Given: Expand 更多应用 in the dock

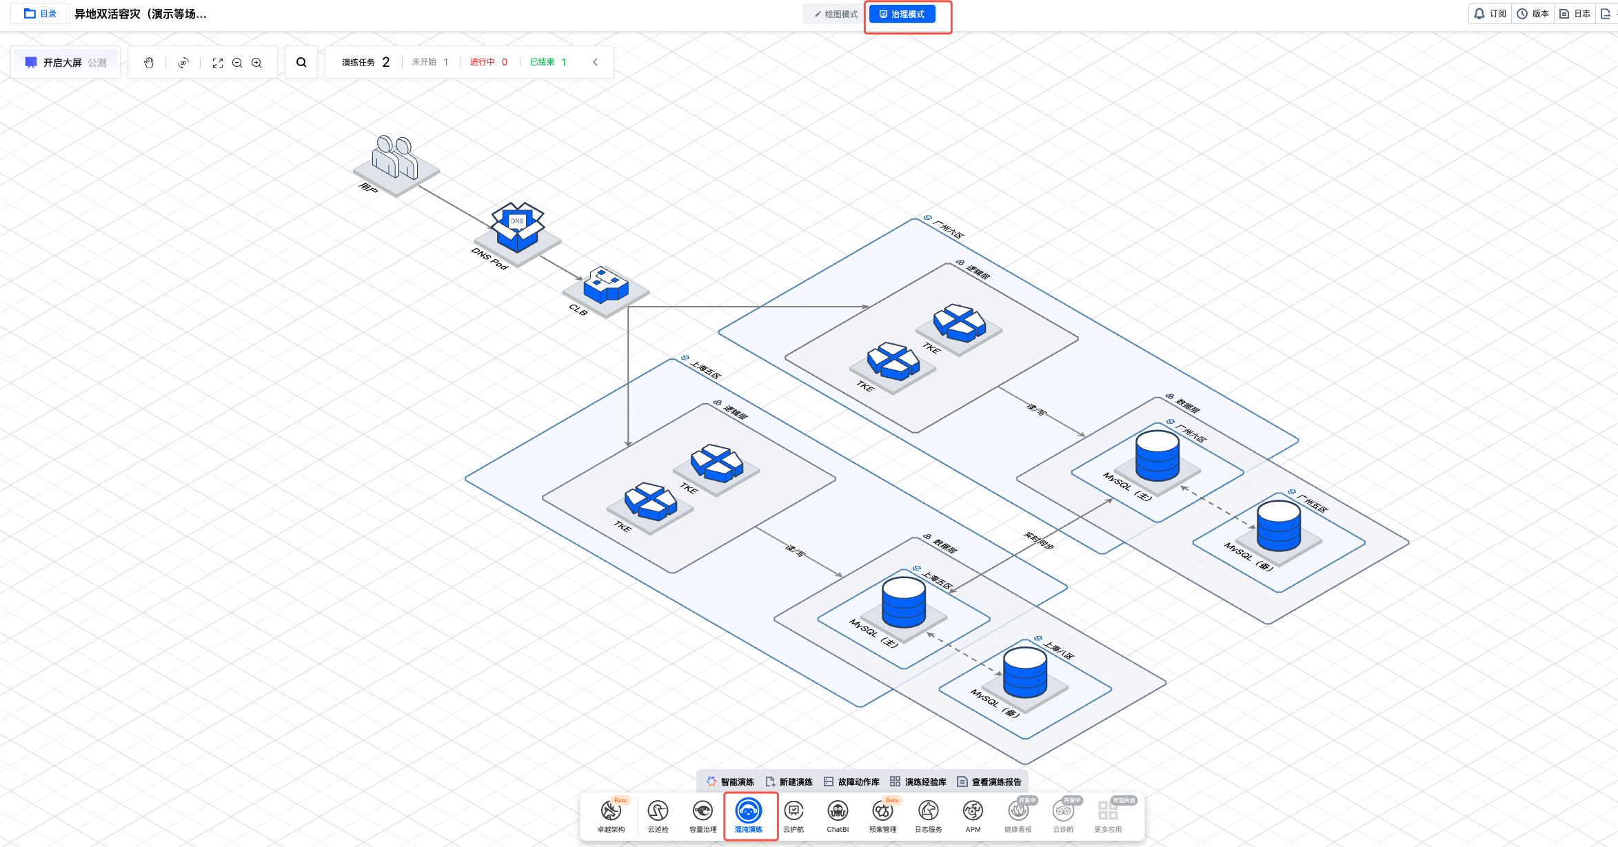Looking at the screenshot, I should coord(1108,815).
